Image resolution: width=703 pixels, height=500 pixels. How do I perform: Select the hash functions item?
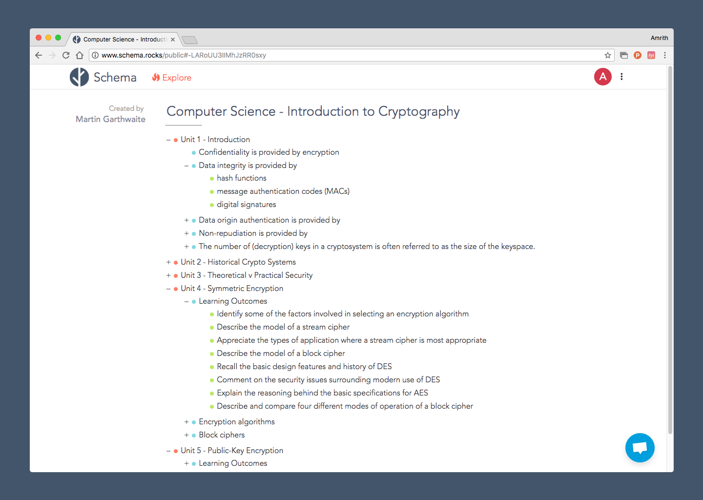[242, 178]
